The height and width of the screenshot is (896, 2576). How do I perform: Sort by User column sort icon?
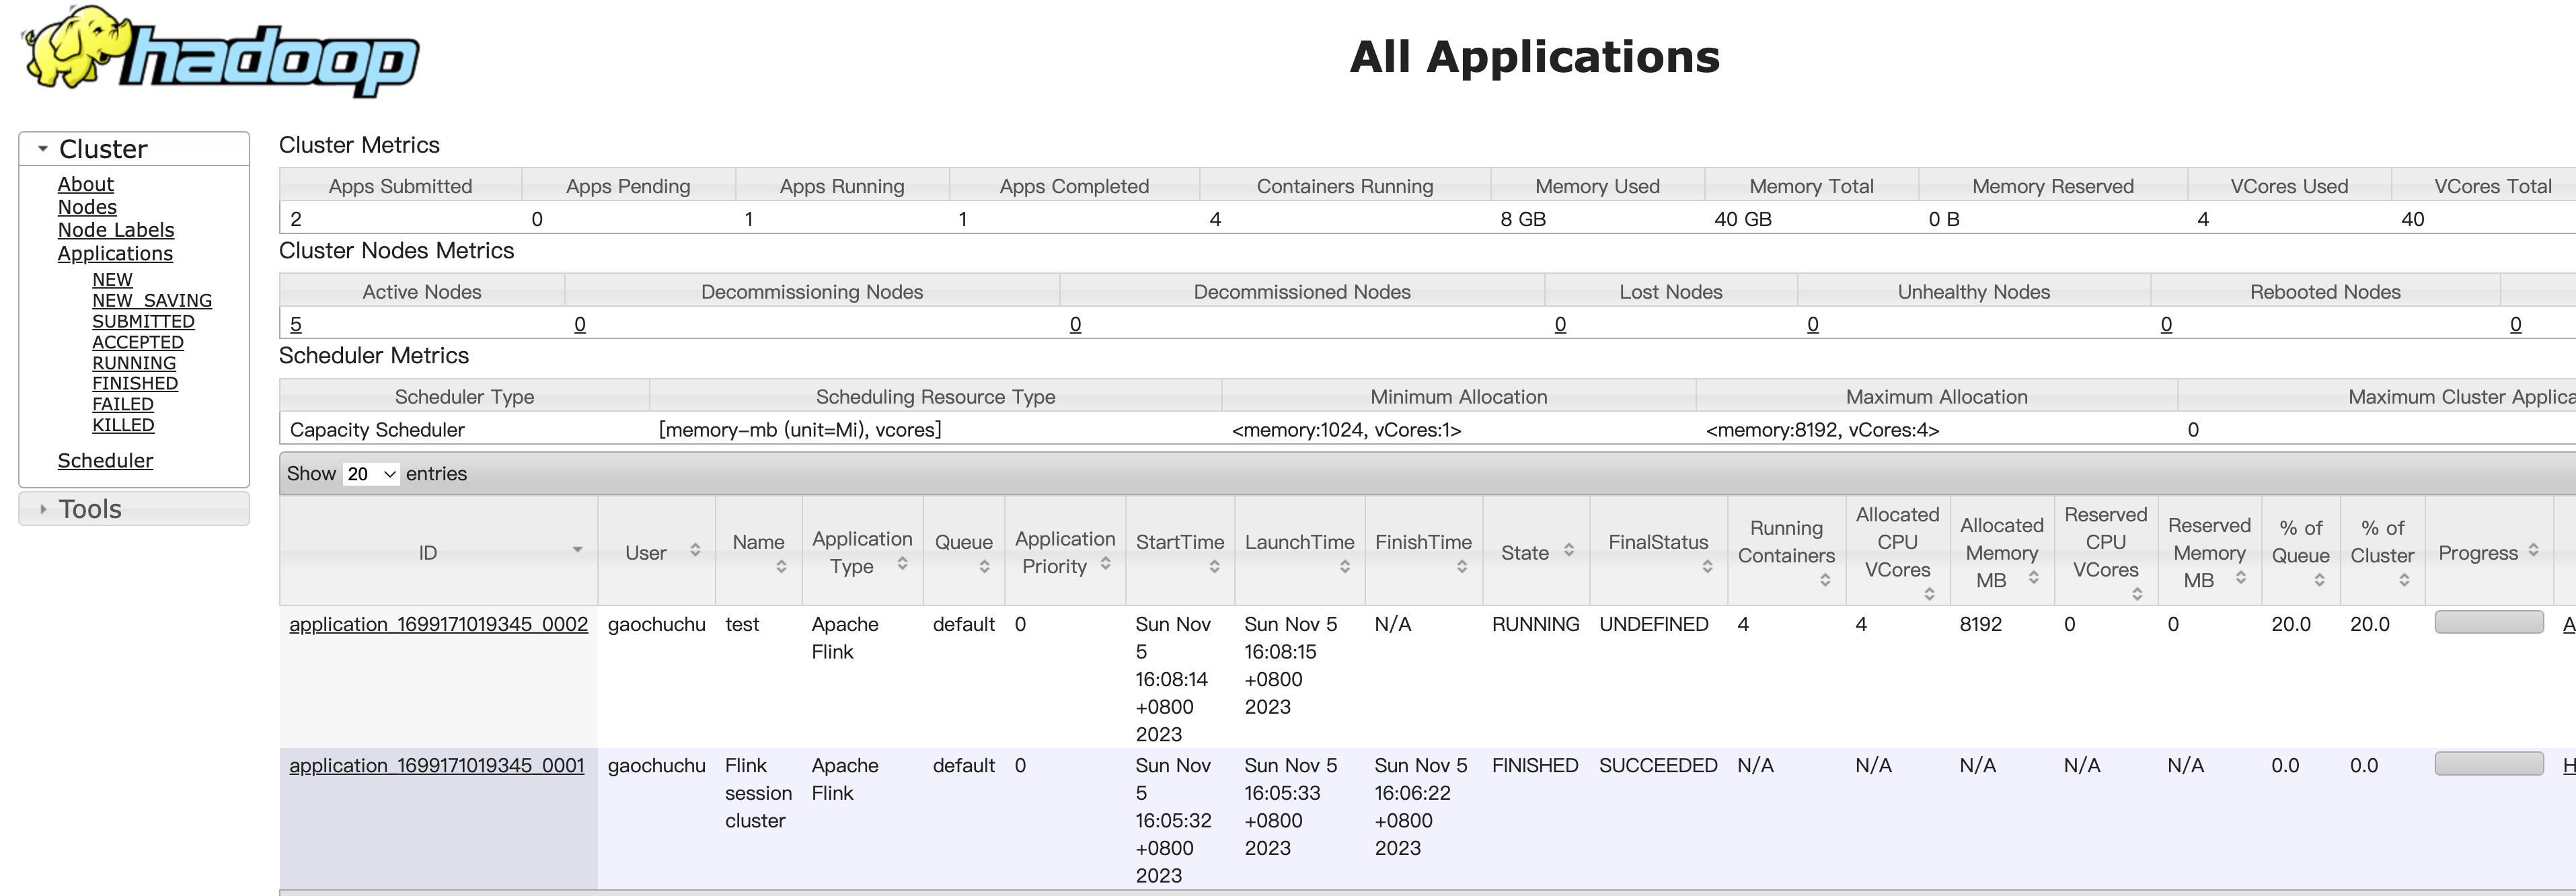click(695, 550)
